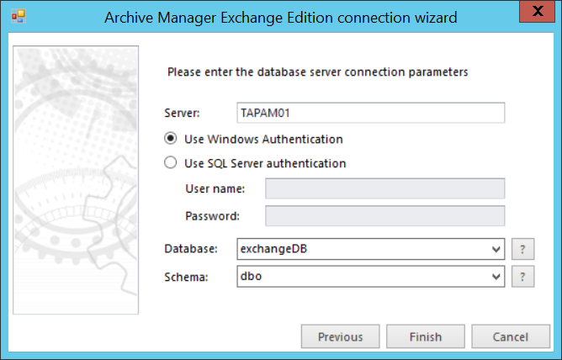Click the Server text field containing TAPAM01
The image size is (562, 360).
[371, 114]
